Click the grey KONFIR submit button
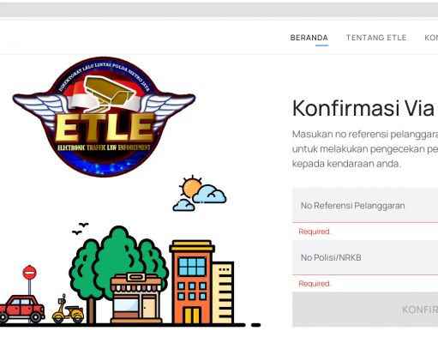 (365, 310)
